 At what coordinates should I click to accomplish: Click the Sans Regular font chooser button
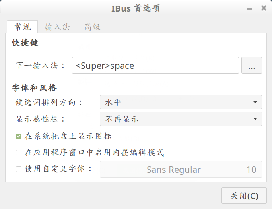coord(181,170)
